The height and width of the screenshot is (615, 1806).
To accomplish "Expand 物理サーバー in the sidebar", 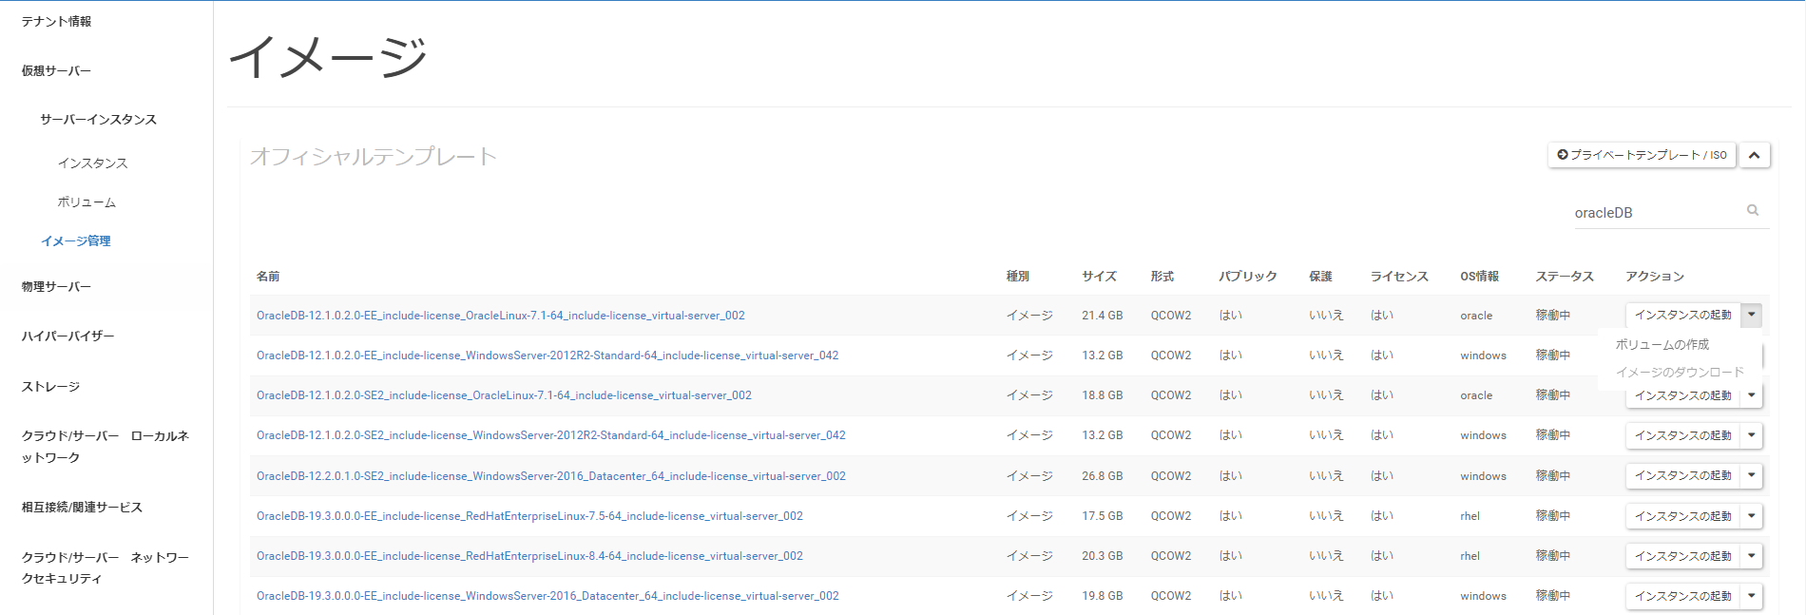I will coord(56,287).
